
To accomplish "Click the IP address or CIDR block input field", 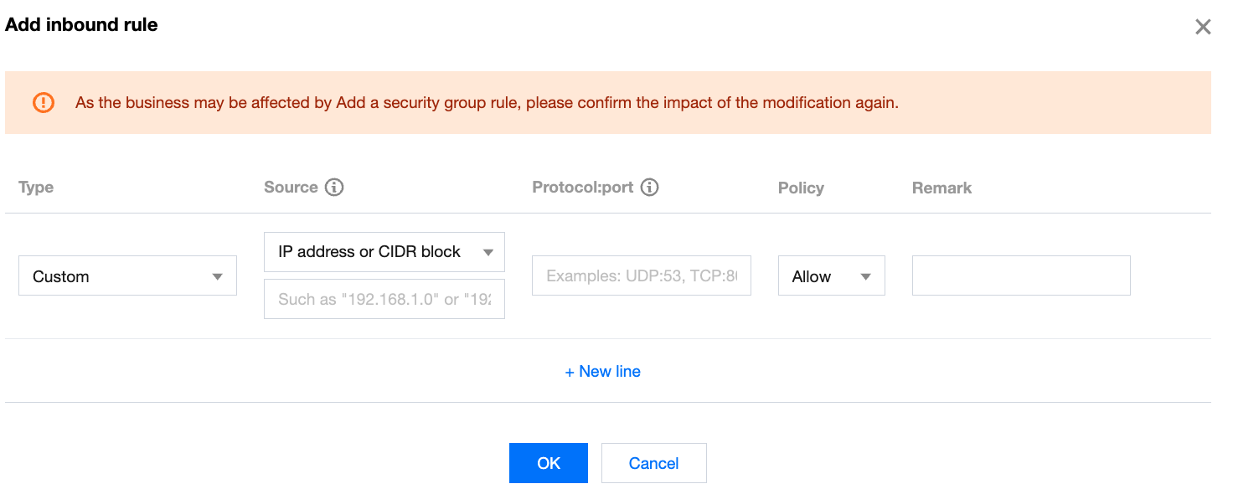I will pyautogui.click(x=384, y=298).
